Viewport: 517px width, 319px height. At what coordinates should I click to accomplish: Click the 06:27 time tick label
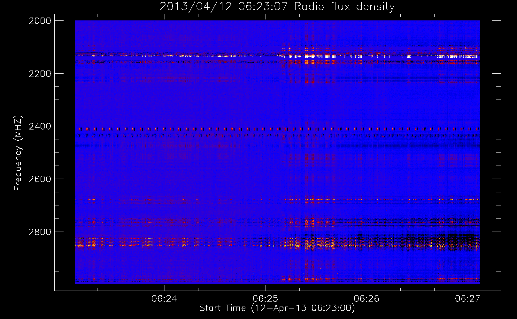click(x=468, y=299)
